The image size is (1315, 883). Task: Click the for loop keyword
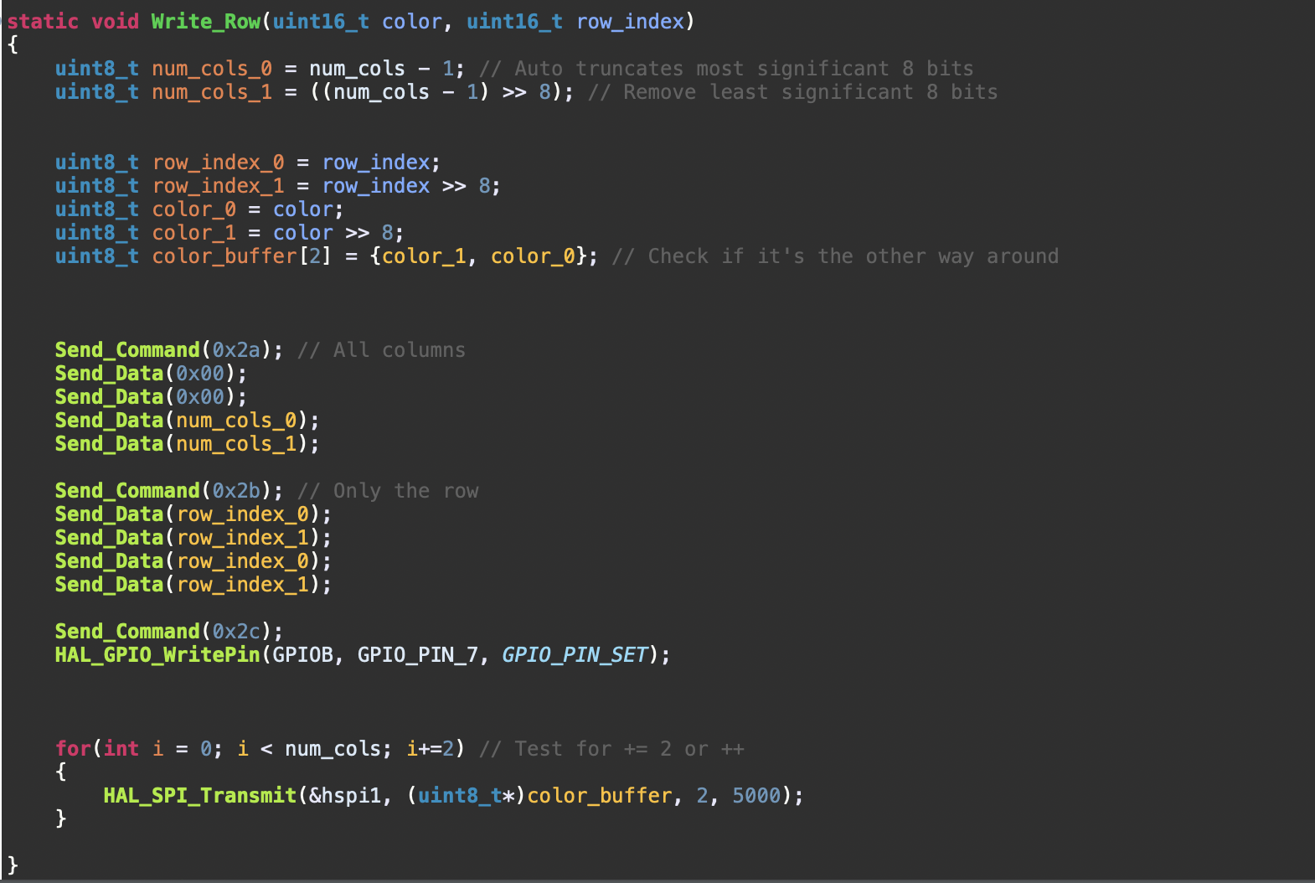(x=73, y=749)
